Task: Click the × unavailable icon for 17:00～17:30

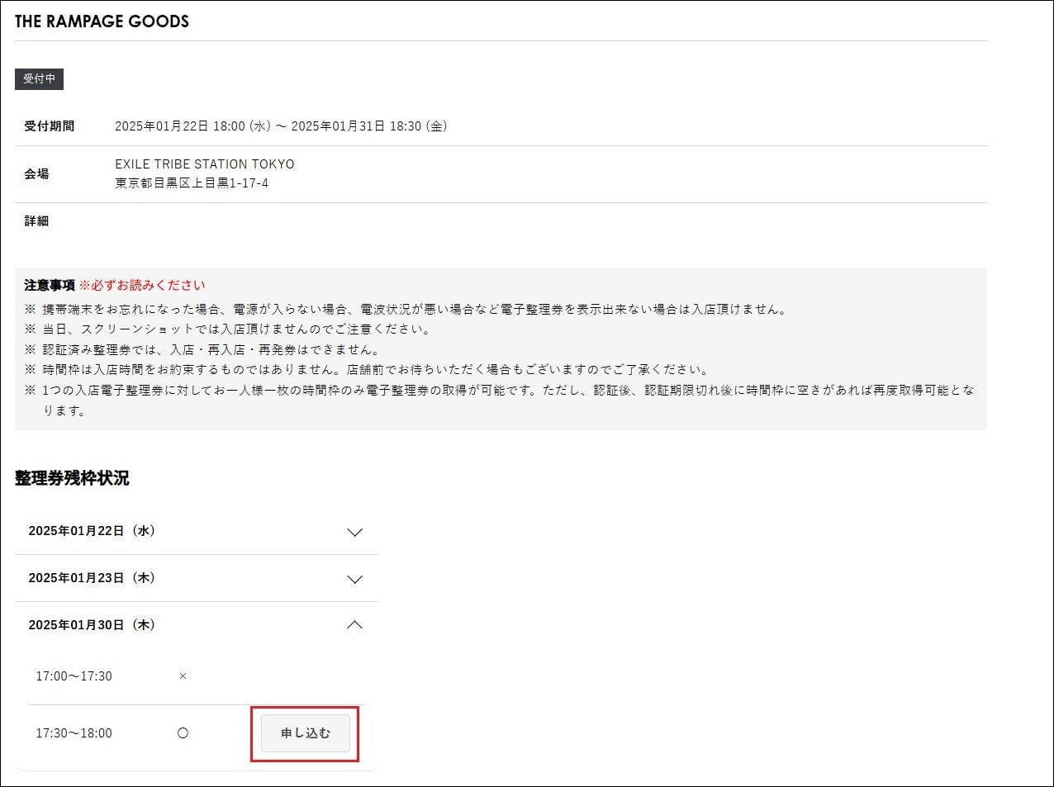Action: pos(183,676)
